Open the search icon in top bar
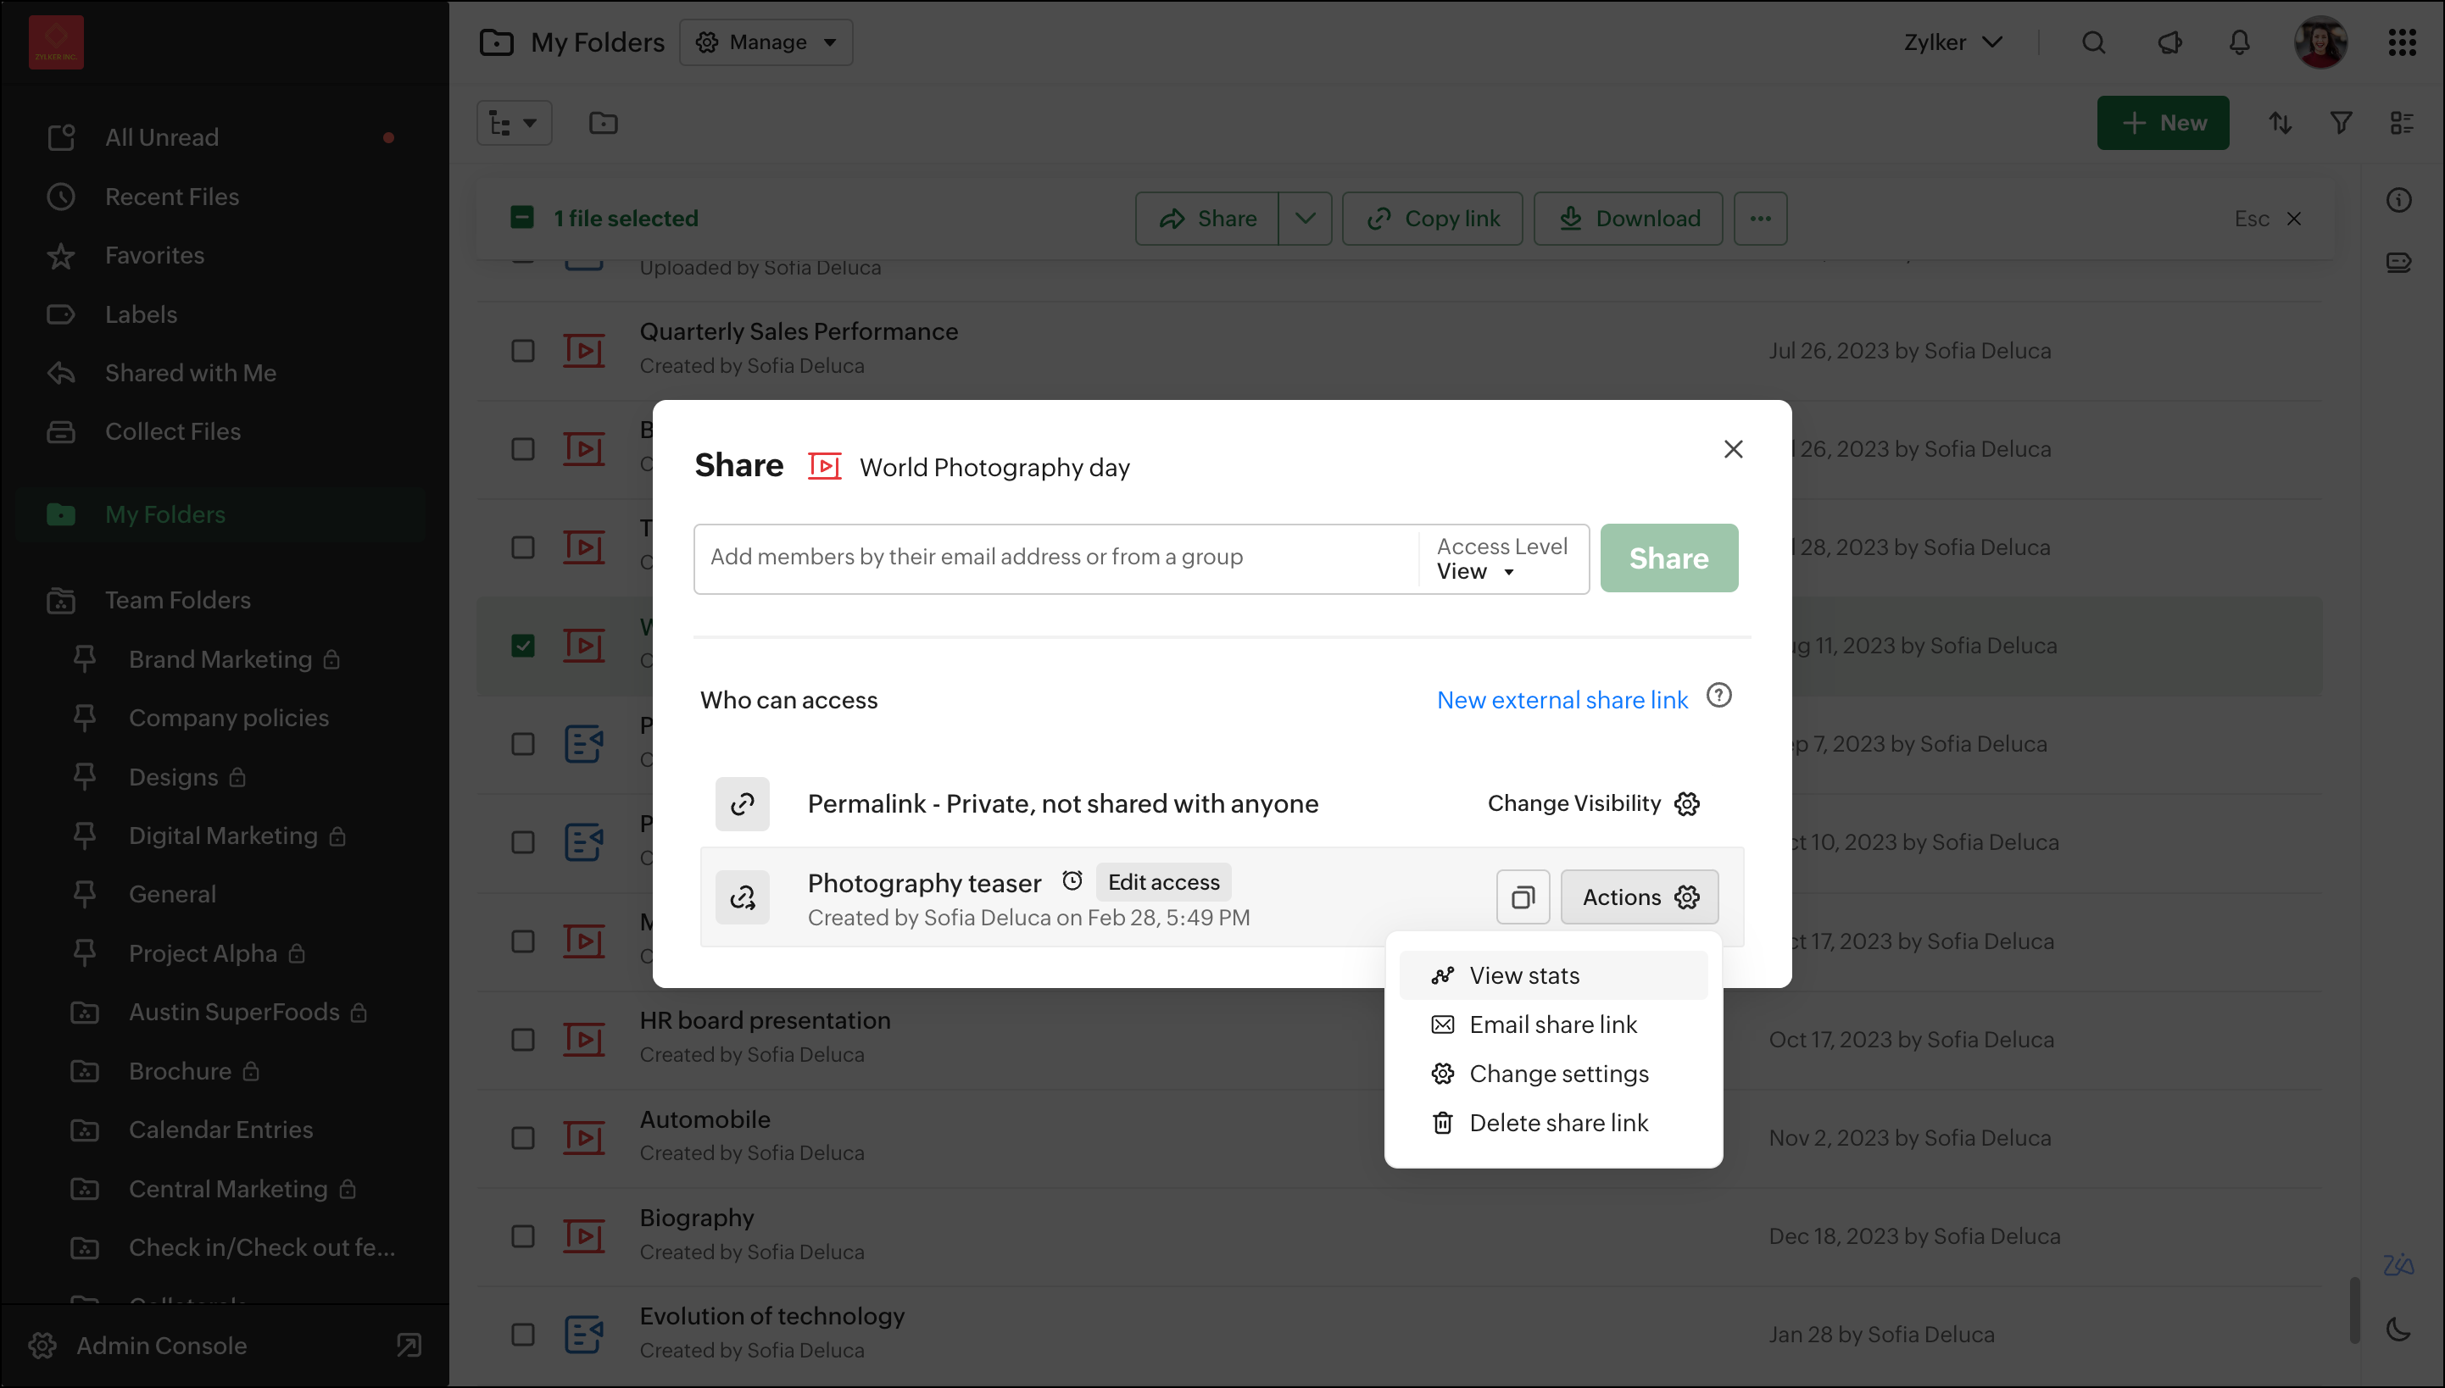Image resolution: width=2445 pixels, height=1388 pixels. [2093, 42]
